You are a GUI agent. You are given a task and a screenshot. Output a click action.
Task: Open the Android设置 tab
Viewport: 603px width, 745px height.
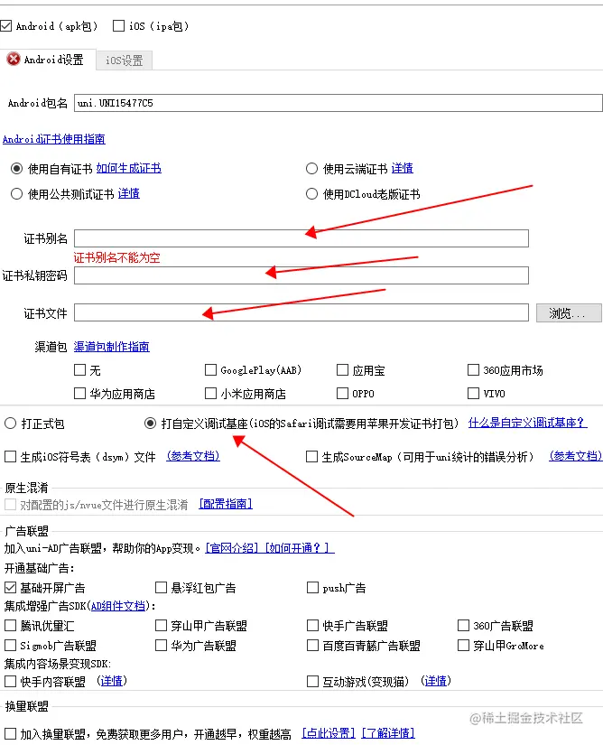coord(48,60)
